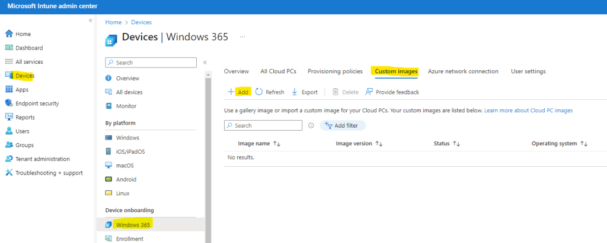Click Add to import a custom image
The width and height of the screenshot is (607, 243).
[x=238, y=92]
